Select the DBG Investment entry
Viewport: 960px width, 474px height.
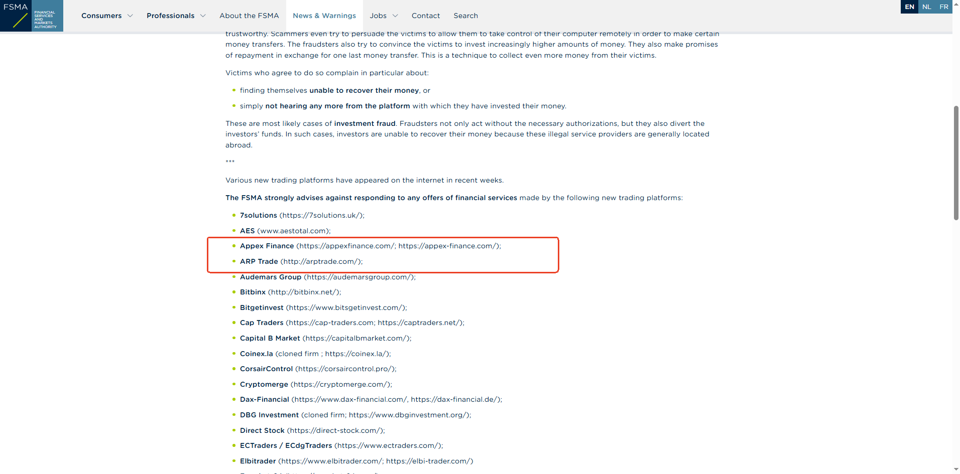coord(355,415)
